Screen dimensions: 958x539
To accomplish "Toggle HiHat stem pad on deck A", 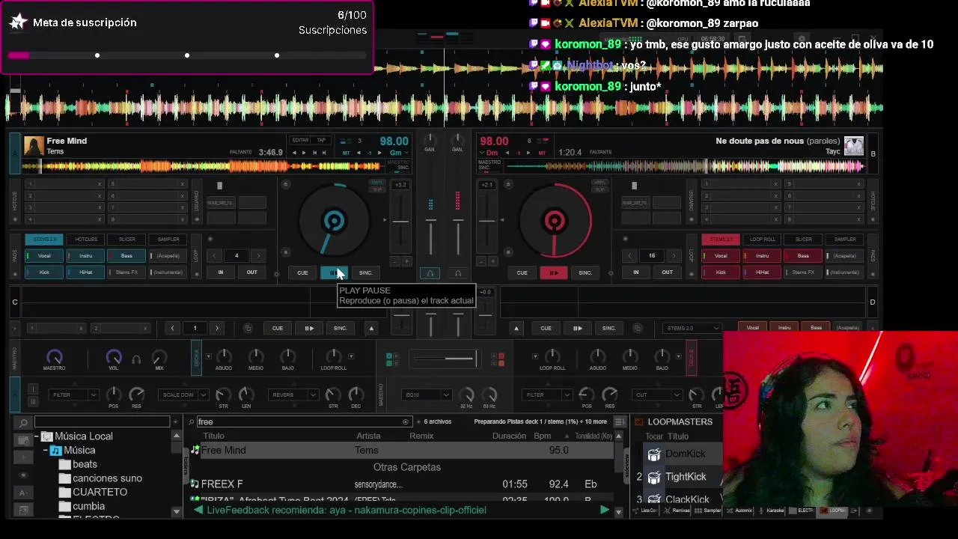I will coord(85,272).
